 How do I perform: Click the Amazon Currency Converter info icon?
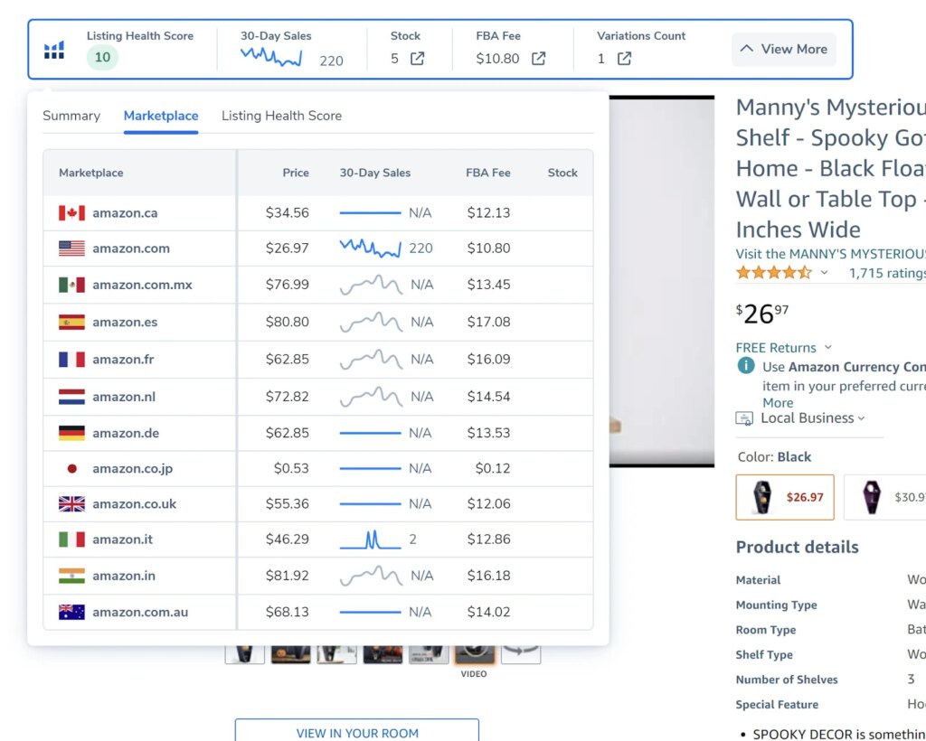pyautogui.click(x=746, y=366)
